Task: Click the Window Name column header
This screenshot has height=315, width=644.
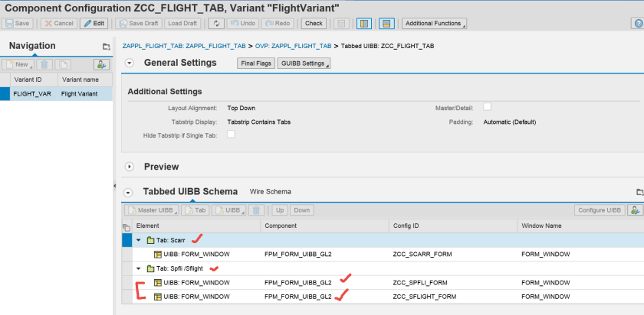Action: pyautogui.click(x=581, y=226)
